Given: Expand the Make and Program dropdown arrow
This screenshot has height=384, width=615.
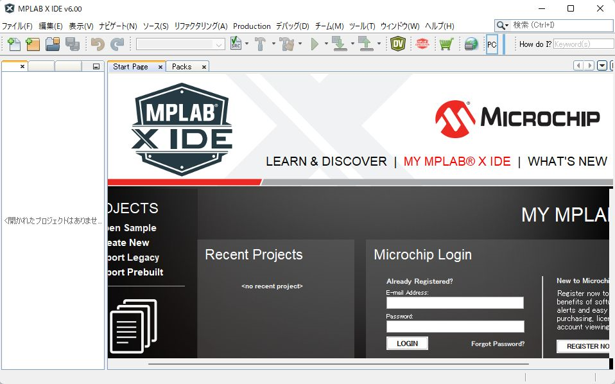Looking at the screenshot, I should tap(352, 44).
